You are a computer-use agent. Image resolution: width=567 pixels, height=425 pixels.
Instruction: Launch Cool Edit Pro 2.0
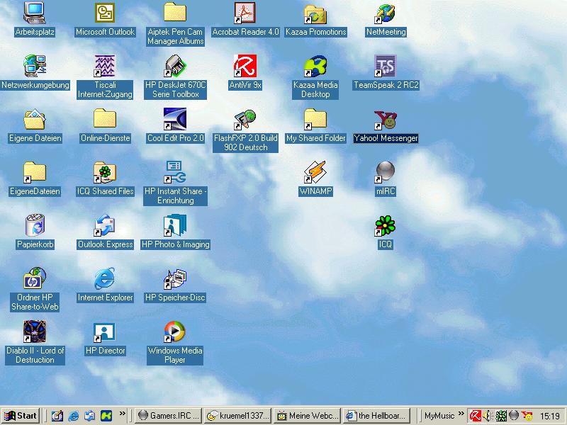[175, 120]
